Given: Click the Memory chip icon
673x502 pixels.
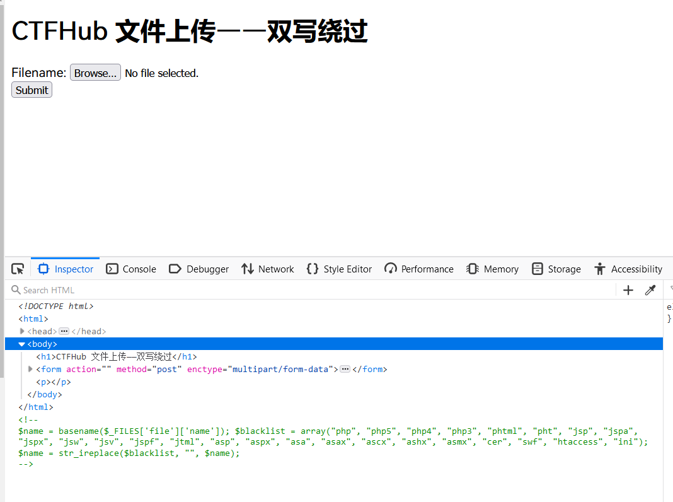Looking at the screenshot, I should [473, 269].
